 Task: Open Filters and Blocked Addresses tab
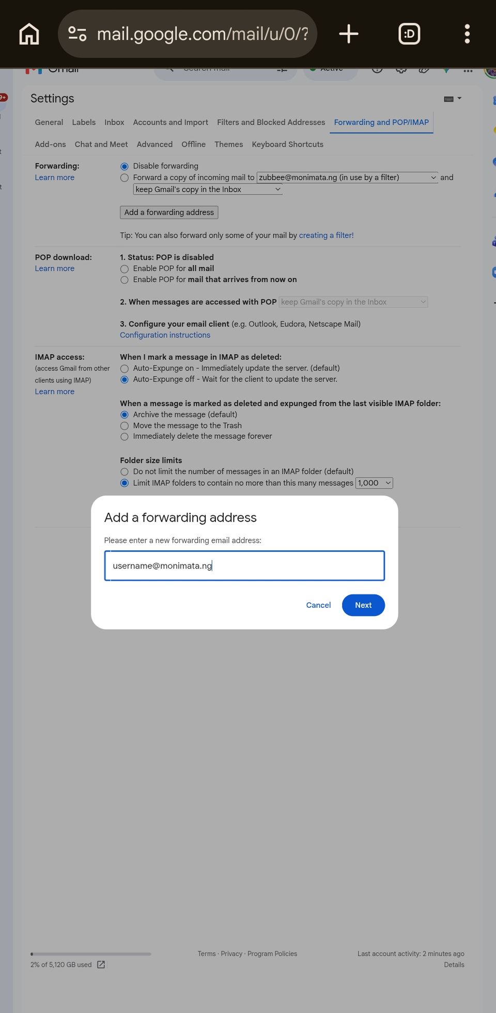coord(271,122)
